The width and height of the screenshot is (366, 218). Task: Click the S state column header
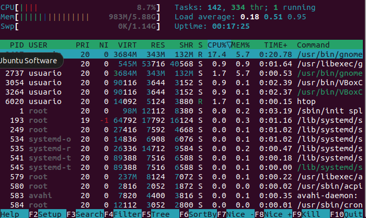point(200,45)
